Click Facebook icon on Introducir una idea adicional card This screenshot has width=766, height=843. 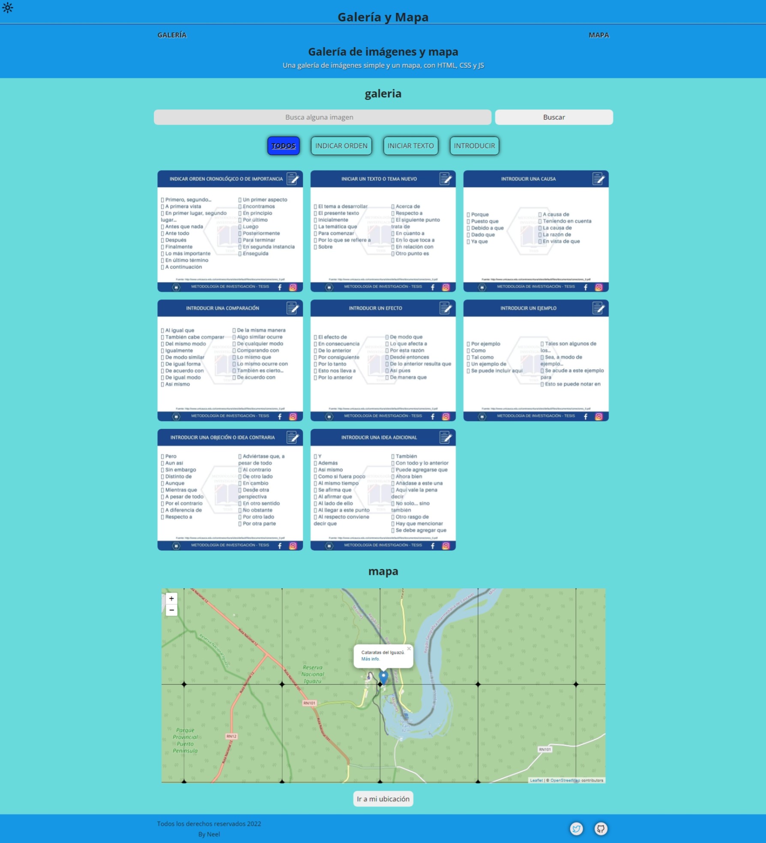coord(433,546)
